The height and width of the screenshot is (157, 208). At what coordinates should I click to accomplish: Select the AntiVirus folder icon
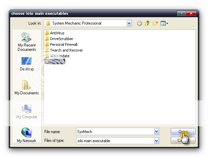(x=47, y=33)
